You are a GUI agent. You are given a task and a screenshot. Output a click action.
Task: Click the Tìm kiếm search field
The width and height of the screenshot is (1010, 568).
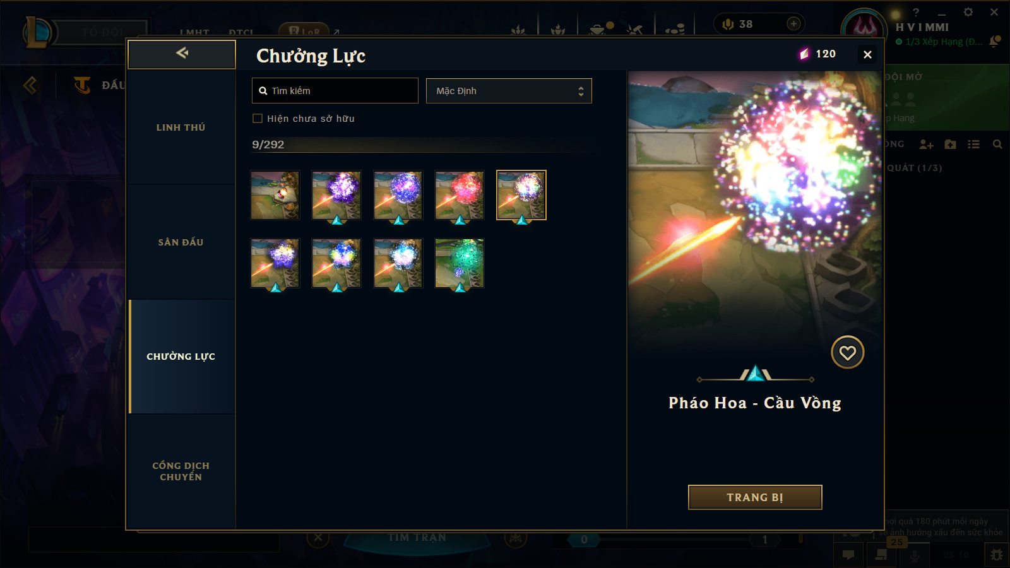[x=335, y=91]
